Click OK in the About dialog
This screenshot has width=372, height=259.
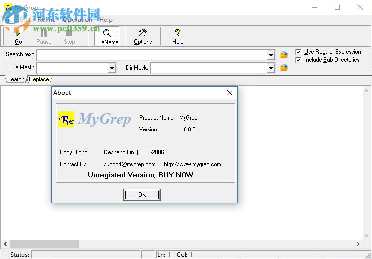pos(142,195)
